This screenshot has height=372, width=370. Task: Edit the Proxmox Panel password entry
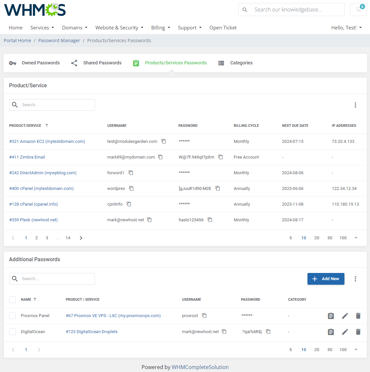coord(345,316)
